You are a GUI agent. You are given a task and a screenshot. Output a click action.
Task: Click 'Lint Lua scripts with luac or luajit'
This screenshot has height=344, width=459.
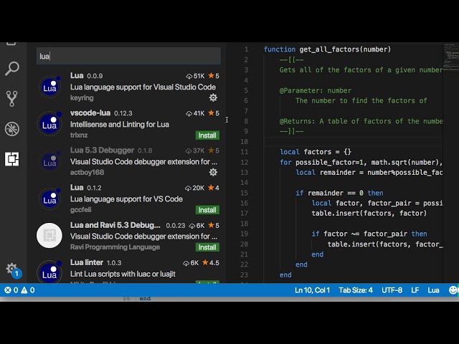coord(123,274)
